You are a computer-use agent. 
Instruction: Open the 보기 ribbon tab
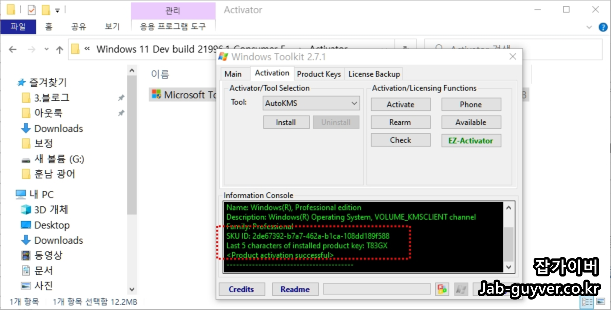(112, 26)
